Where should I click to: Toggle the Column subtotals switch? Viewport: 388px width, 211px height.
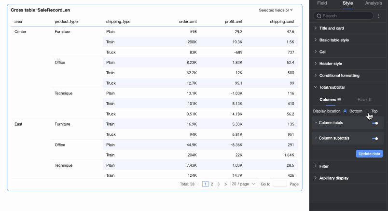pos(374,138)
